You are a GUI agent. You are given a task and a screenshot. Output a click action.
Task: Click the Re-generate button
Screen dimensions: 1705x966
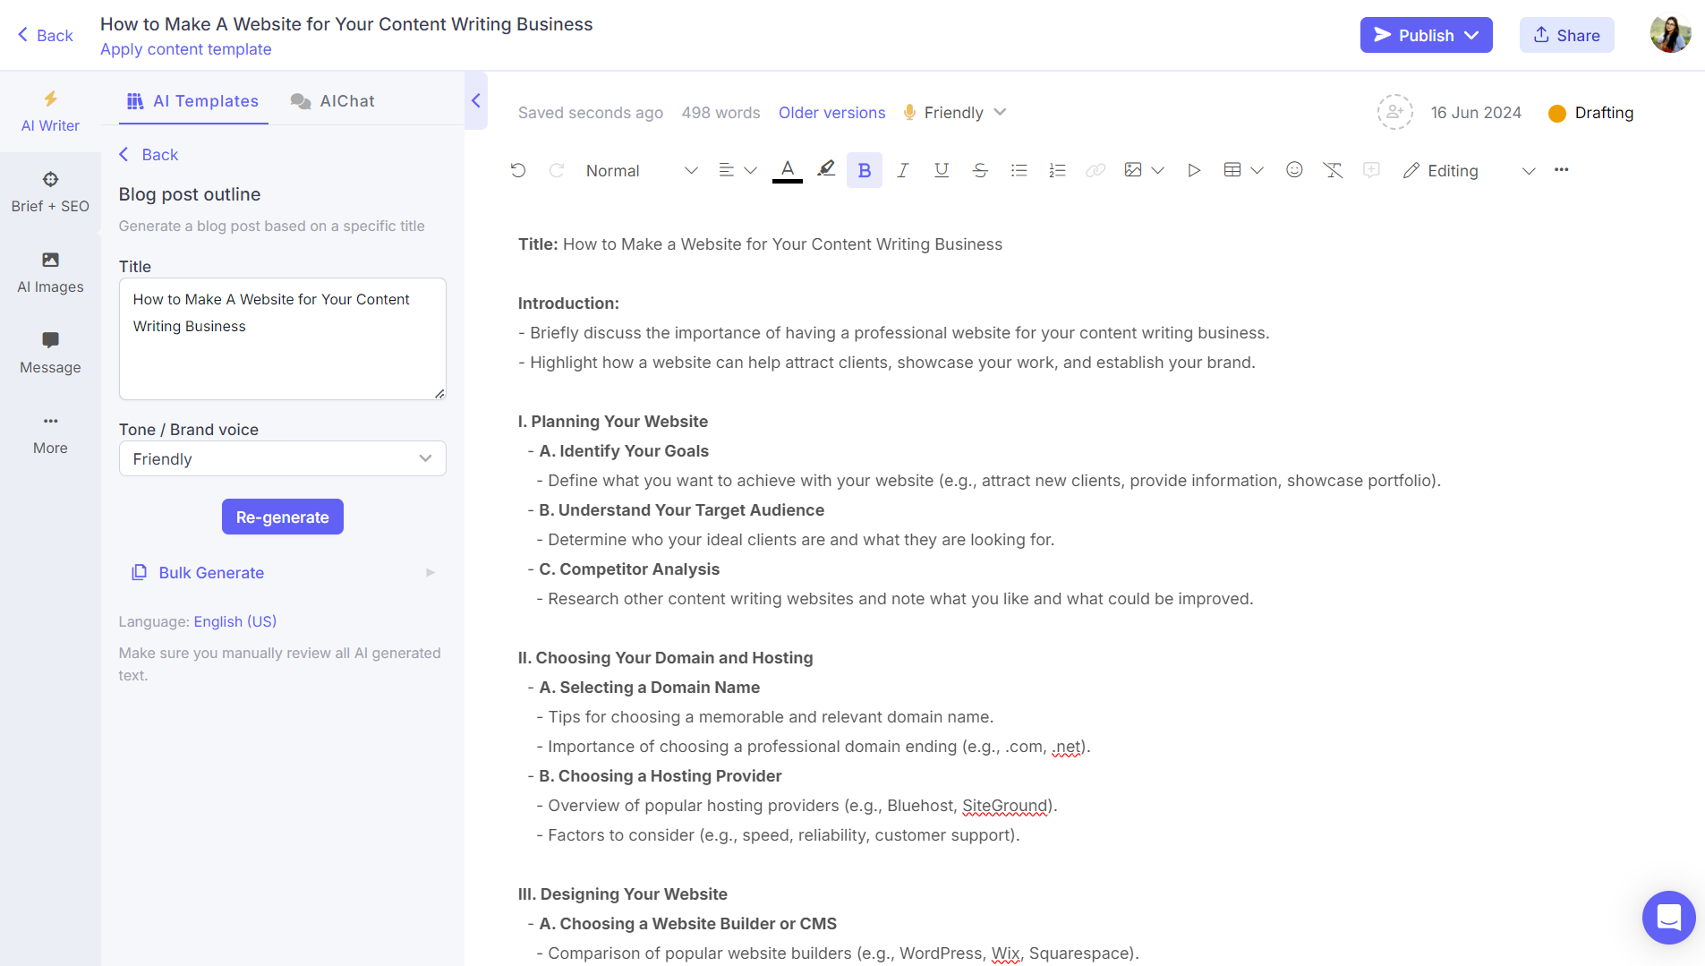pos(282,517)
